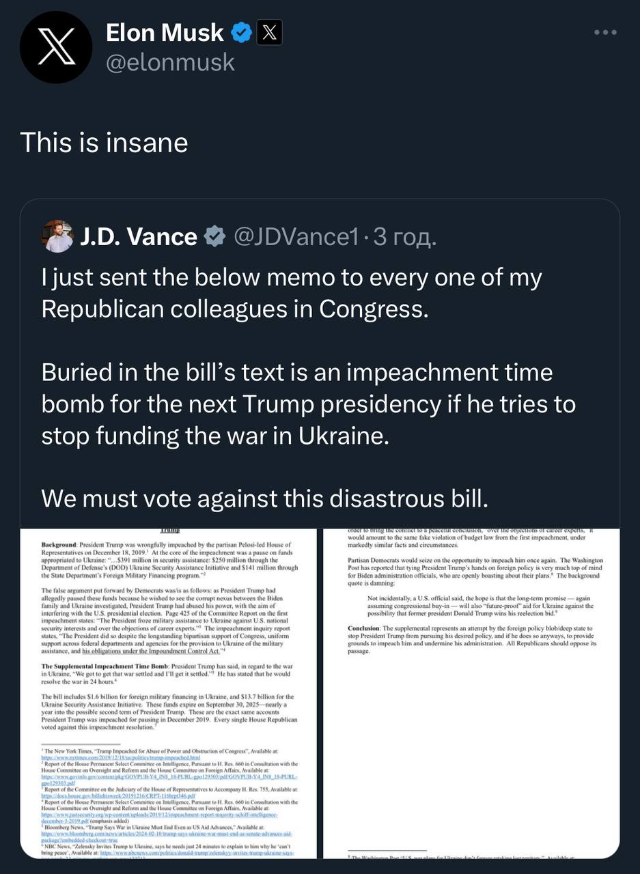The width and height of the screenshot is (640, 874).
Task: Click the "3 год." timestamp
Action: pyautogui.click(x=404, y=236)
